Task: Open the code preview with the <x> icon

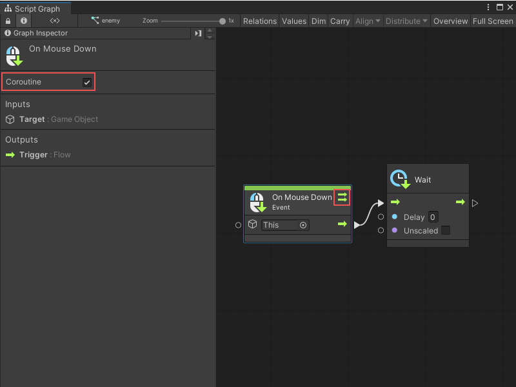Action: (54, 21)
